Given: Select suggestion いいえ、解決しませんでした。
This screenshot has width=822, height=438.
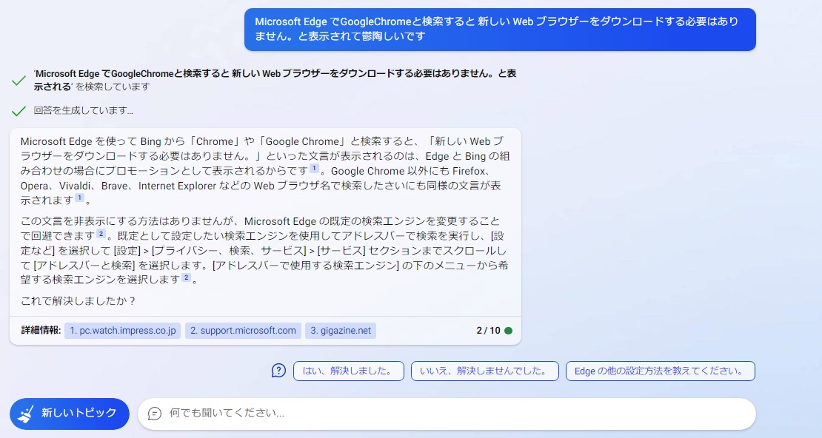Looking at the screenshot, I should click(x=485, y=371).
